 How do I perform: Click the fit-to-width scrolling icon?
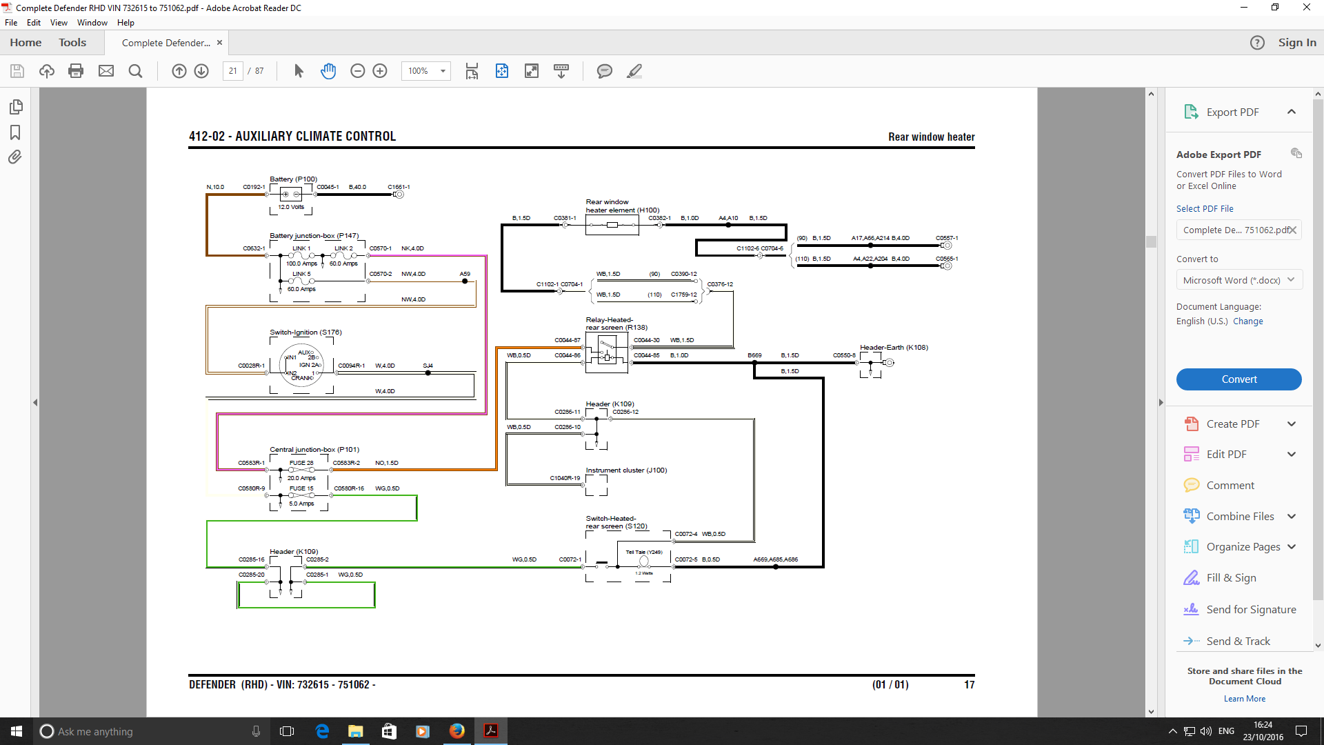point(472,71)
